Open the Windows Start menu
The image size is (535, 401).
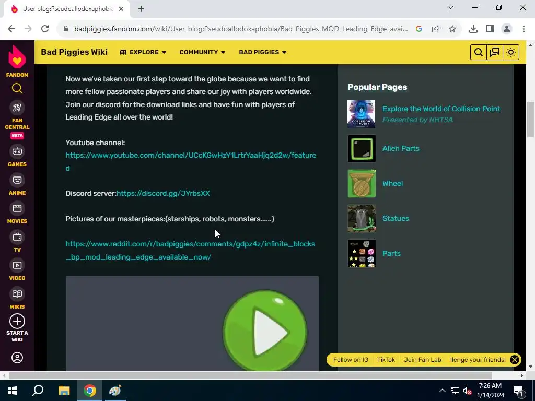pos(13,391)
